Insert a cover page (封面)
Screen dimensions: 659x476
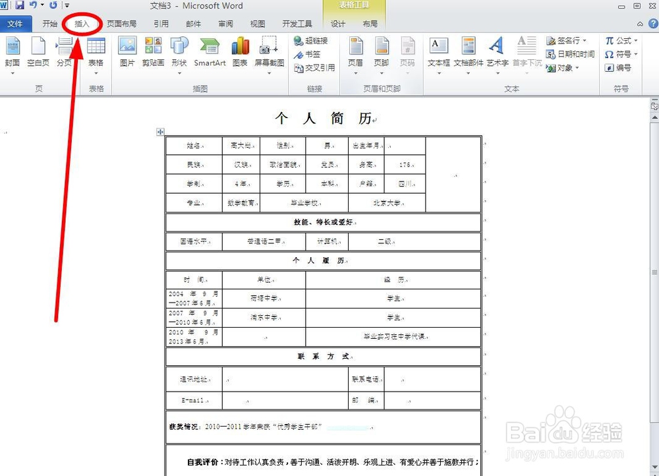click(13, 53)
